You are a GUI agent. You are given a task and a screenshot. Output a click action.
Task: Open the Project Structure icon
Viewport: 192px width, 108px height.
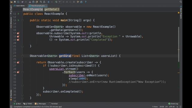(78, 2)
